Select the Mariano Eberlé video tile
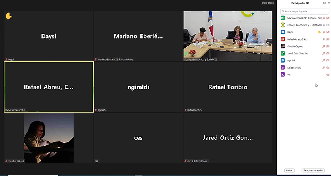The height and width of the screenshot is (176, 331). click(x=138, y=36)
